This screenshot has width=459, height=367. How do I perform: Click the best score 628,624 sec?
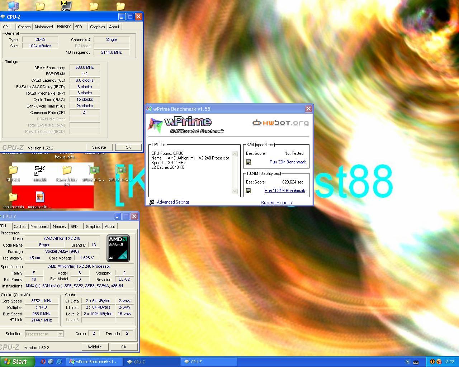coord(293,182)
